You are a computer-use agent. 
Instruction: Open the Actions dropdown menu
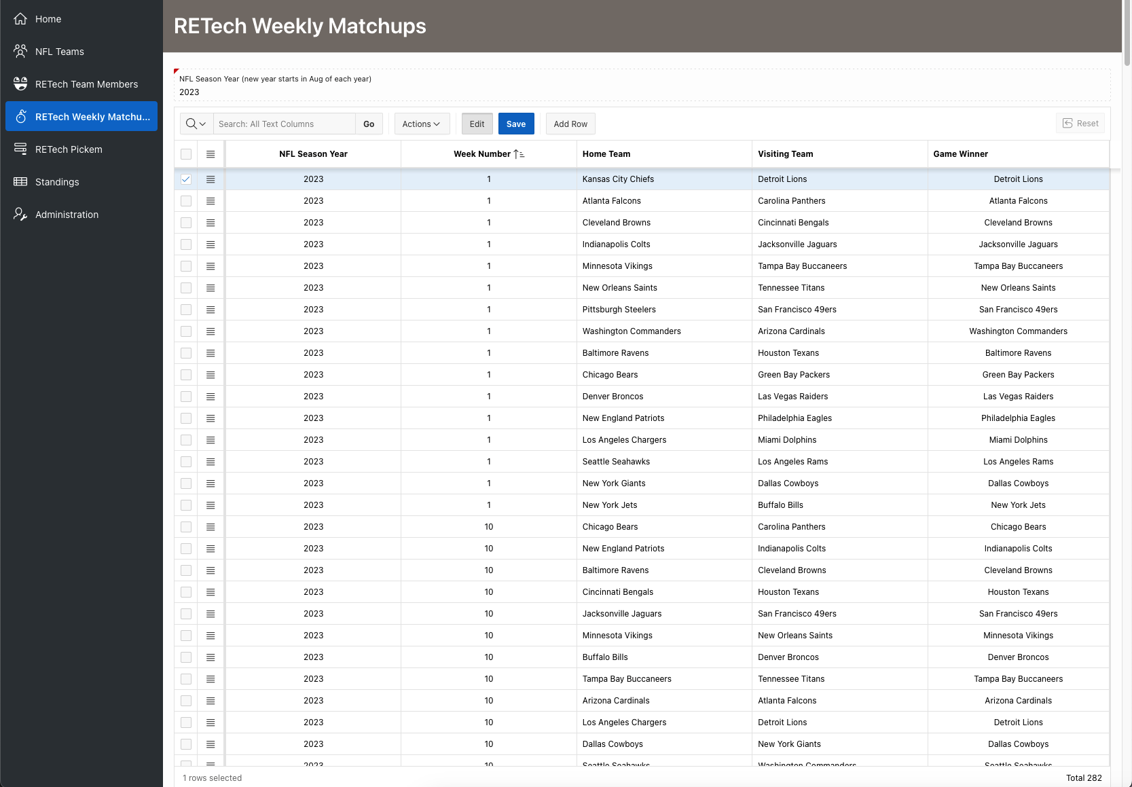tap(421, 124)
